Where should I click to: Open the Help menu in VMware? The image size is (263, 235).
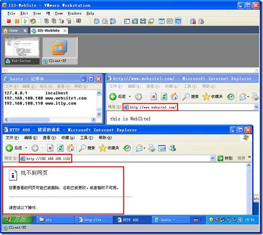point(90,13)
